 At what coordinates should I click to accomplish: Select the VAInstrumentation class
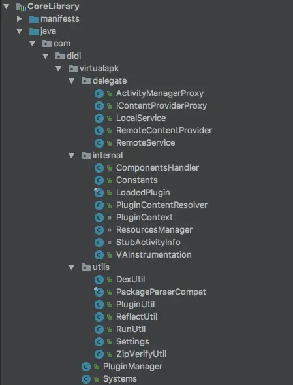click(x=153, y=255)
